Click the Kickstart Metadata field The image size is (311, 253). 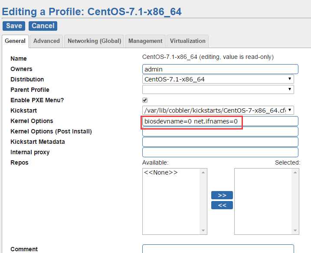[x=220, y=142]
